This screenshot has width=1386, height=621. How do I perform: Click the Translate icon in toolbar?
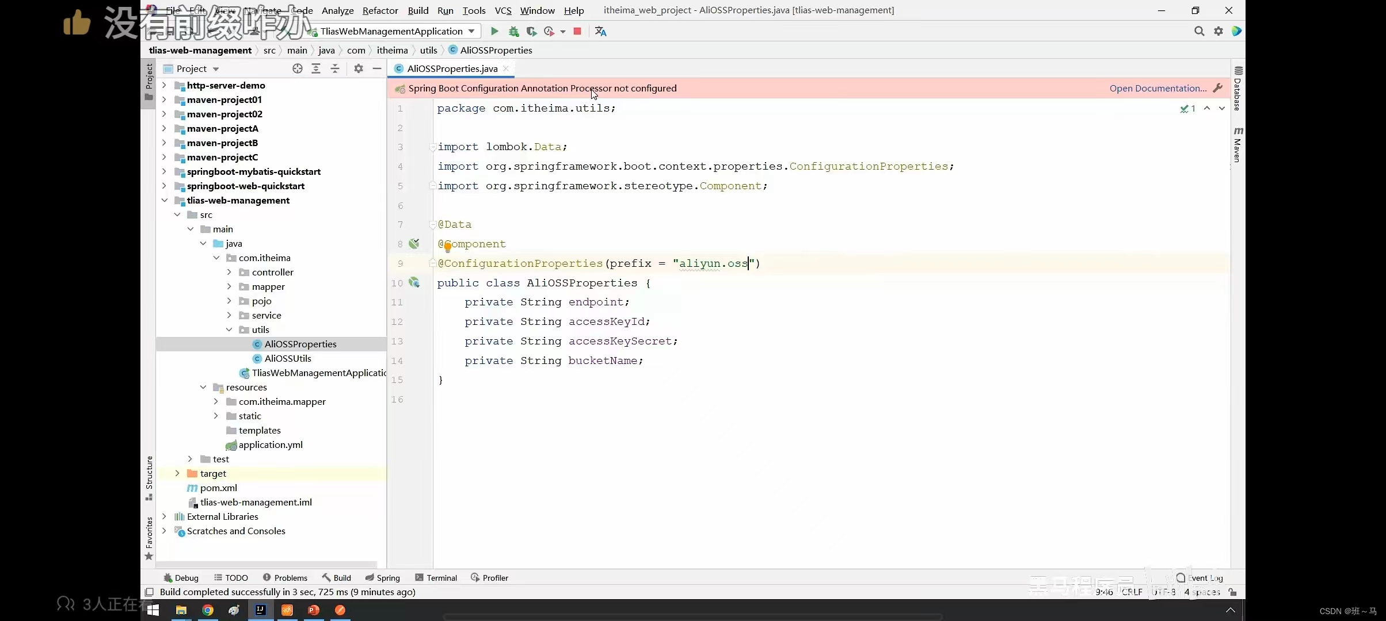tap(600, 32)
